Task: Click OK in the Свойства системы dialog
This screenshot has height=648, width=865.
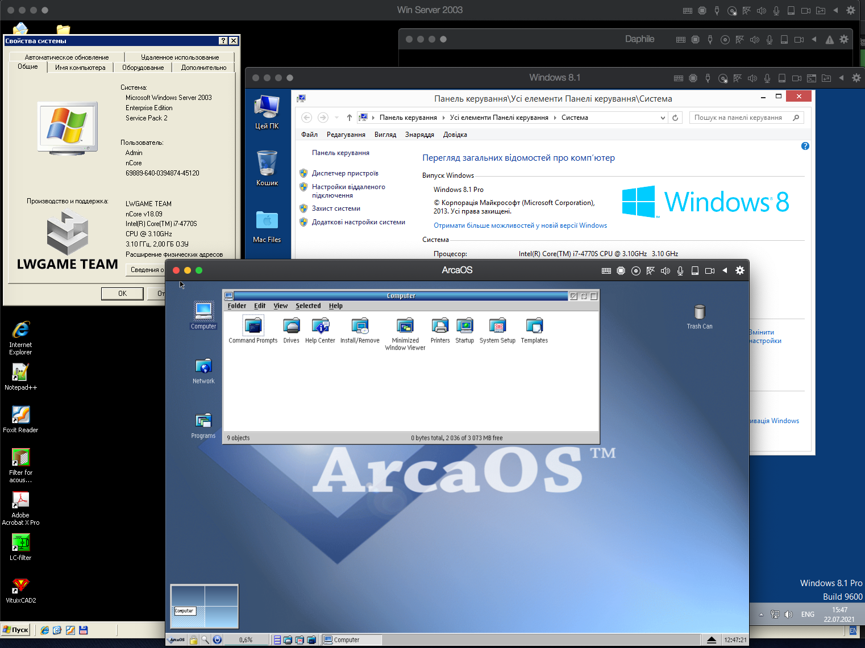Action: 122,294
